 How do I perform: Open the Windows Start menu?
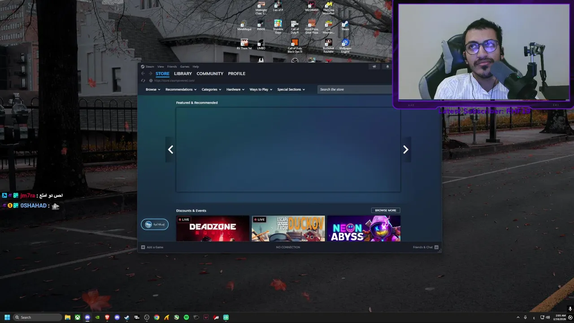point(7,317)
